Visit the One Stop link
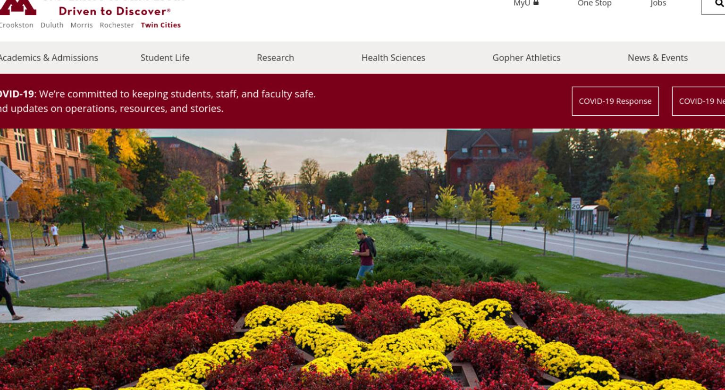The image size is (725, 390). (594, 3)
